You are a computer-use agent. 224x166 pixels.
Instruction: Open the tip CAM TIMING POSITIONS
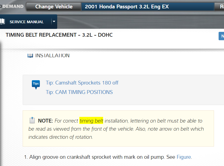click(x=79, y=92)
